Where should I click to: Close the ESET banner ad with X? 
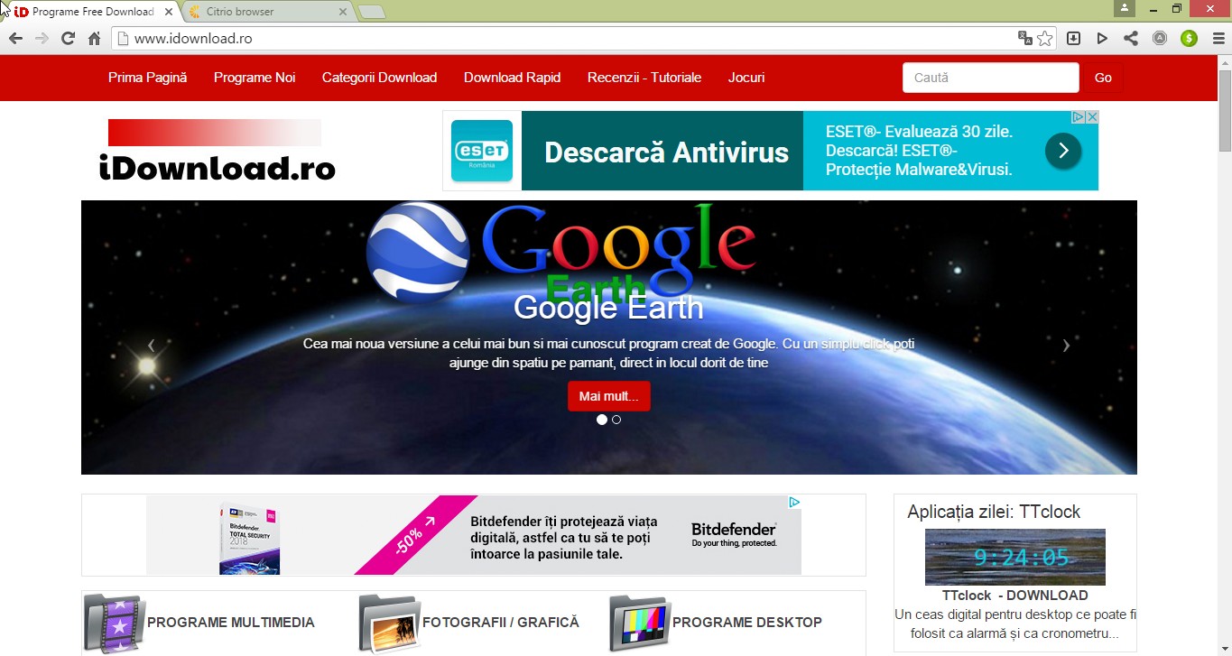[x=1091, y=117]
